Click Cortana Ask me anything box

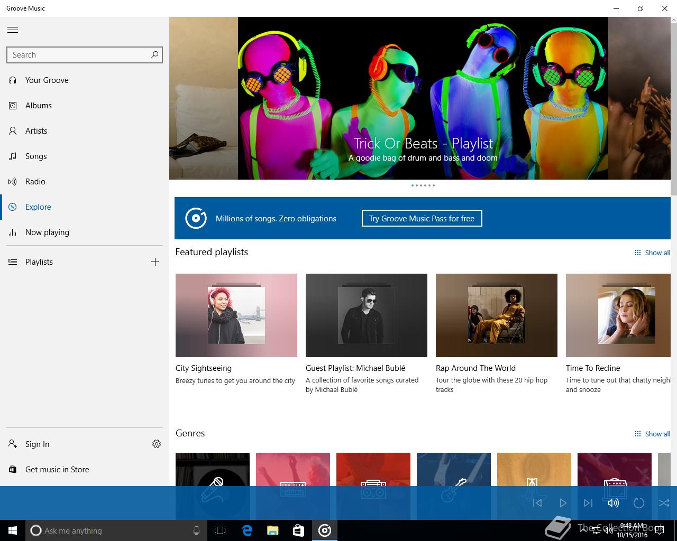(x=116, y=530)
